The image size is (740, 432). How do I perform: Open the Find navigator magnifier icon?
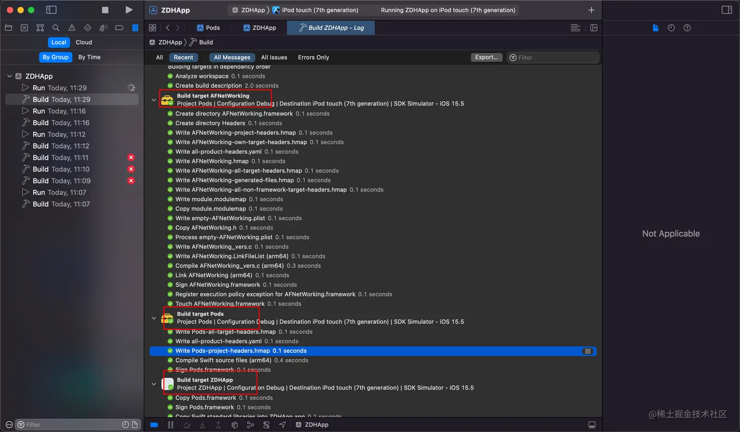pyautogui.click(x=56, y=28)
